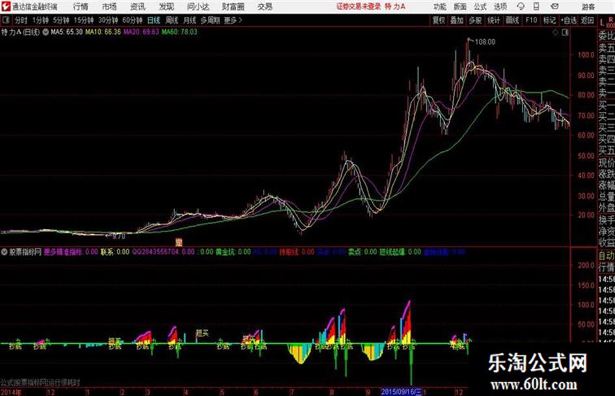Switch to the 5分钟 period tab
Viewport: 615px width, 396px height.
click(61, 20)
